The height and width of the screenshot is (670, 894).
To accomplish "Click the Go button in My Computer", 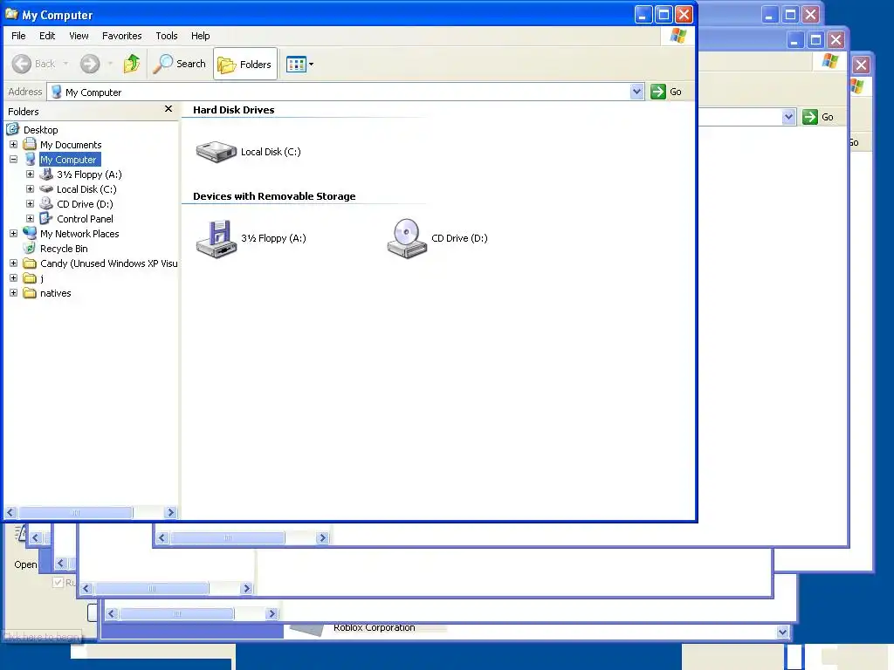I will pos(666,92).
